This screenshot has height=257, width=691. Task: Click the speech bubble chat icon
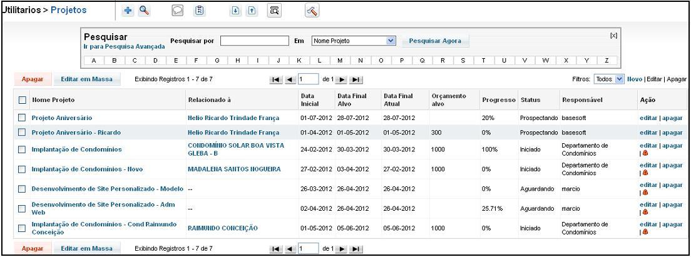(x=177, y=11)
